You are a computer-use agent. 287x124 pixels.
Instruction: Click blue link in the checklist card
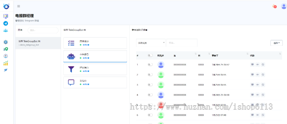click(86, 45)
